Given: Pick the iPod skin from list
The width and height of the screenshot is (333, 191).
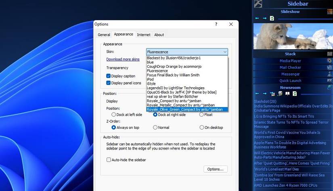Looking at the screenshot, I should pos(151,80).
